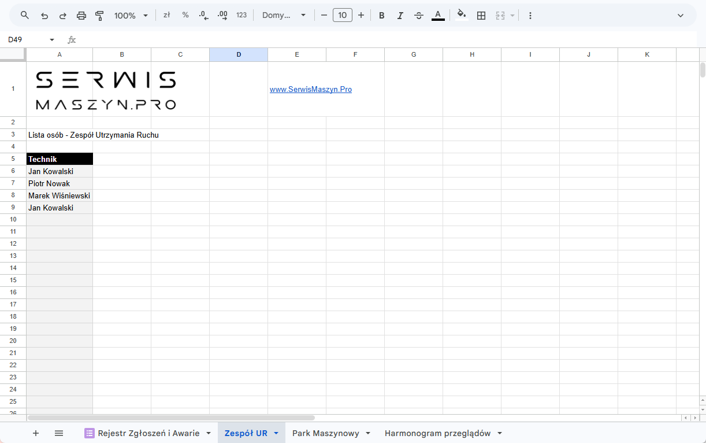Print the spreadsheet using printer icon
The image size is (706, 443).
(81, 15)
